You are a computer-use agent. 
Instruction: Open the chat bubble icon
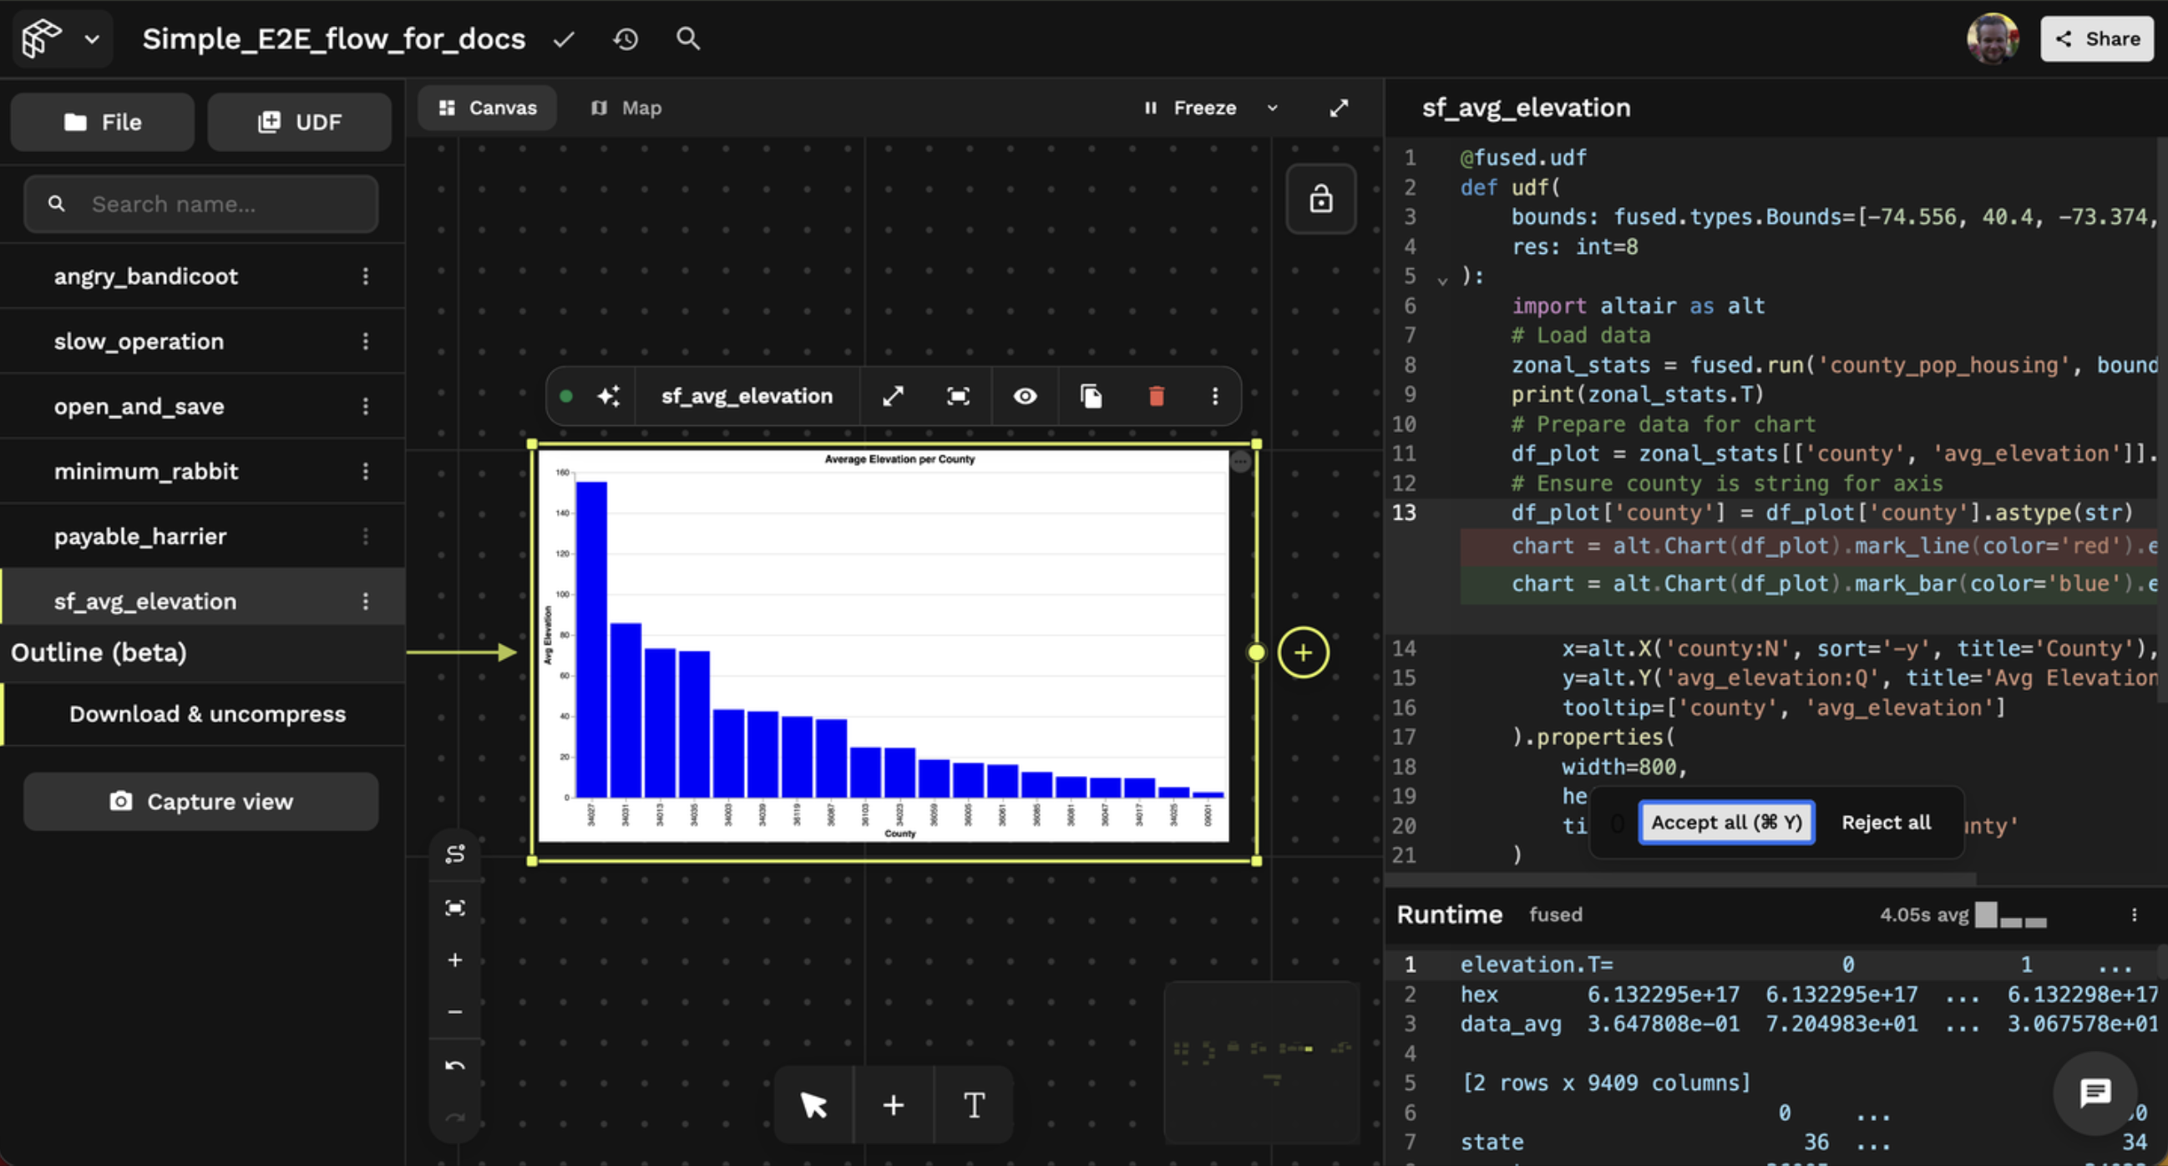(x=2094, y=1092)
